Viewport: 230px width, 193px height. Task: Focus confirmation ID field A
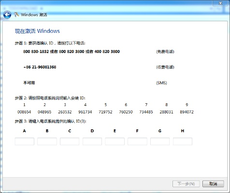pyautogui.click(x=25, y=141)
